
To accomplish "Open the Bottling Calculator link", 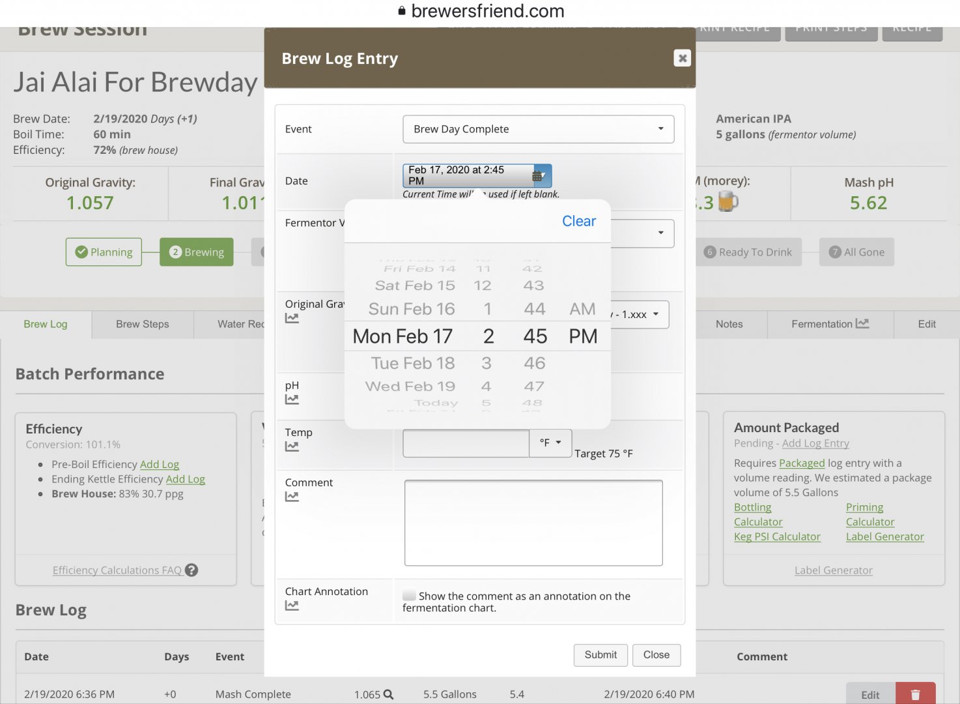I will (x=758, y=514).
